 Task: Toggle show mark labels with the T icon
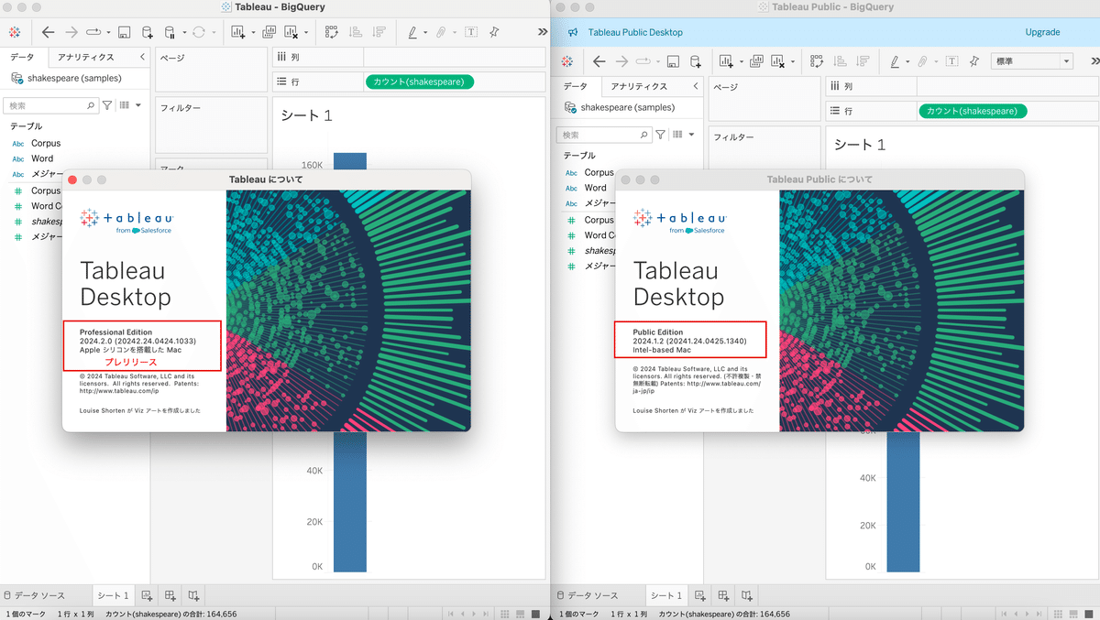click(x=471, y=32)
